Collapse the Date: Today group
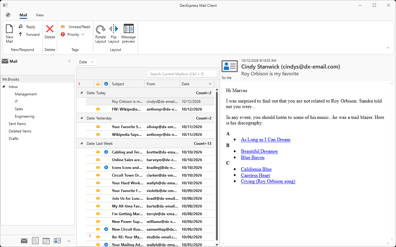The image size is (396, 247). point(82,93)
